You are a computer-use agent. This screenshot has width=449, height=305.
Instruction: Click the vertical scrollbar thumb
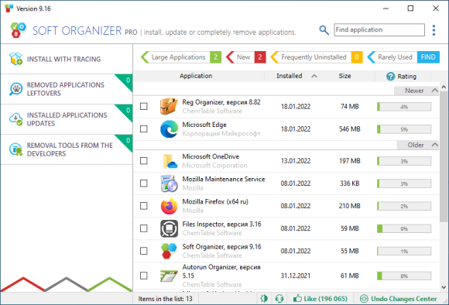(444, 156)
